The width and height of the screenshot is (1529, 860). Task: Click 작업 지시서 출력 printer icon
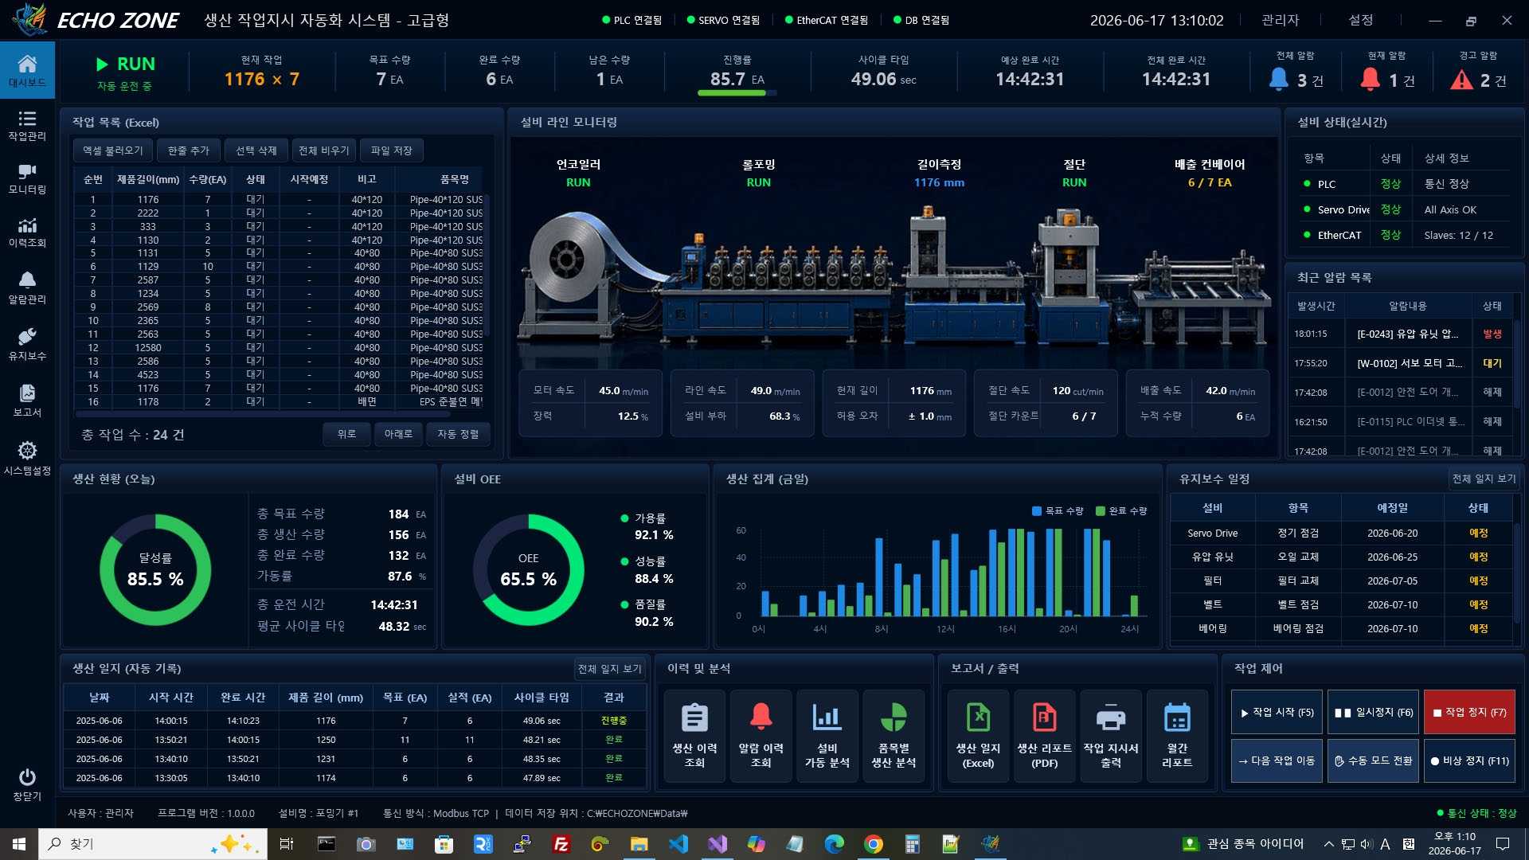[x=1110, y=736]
